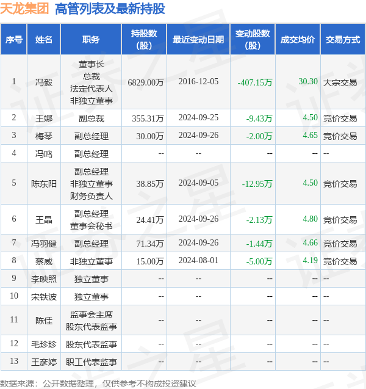Image resolution: width=366 pixels, height=389 pixels.
Task: Select the 最近变动日期 column header
Action: pyautogui.click(x=198, y=40)
